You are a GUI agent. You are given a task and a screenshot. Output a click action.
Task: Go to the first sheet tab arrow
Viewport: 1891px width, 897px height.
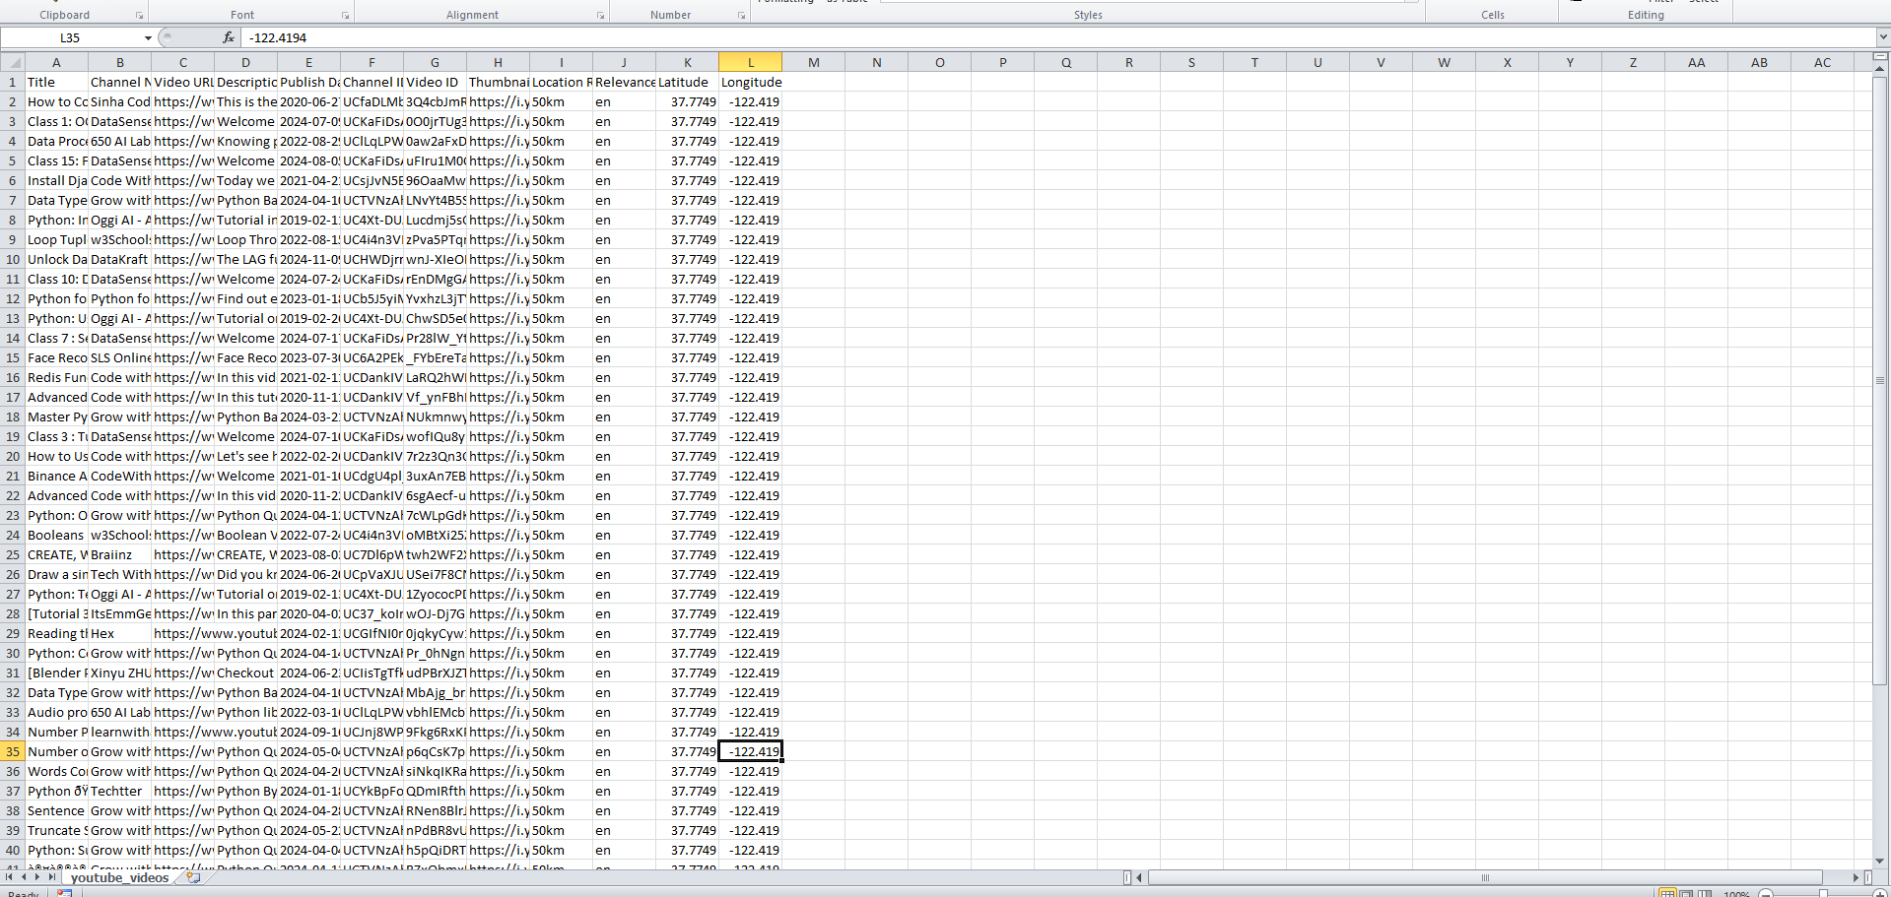point(9,876)
